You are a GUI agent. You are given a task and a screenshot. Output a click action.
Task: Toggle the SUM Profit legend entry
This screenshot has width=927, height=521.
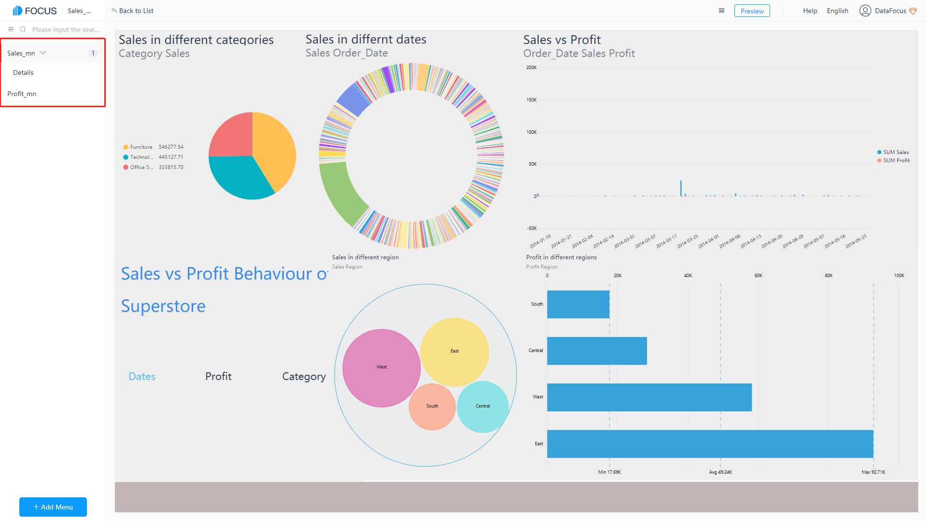[893, 160]
